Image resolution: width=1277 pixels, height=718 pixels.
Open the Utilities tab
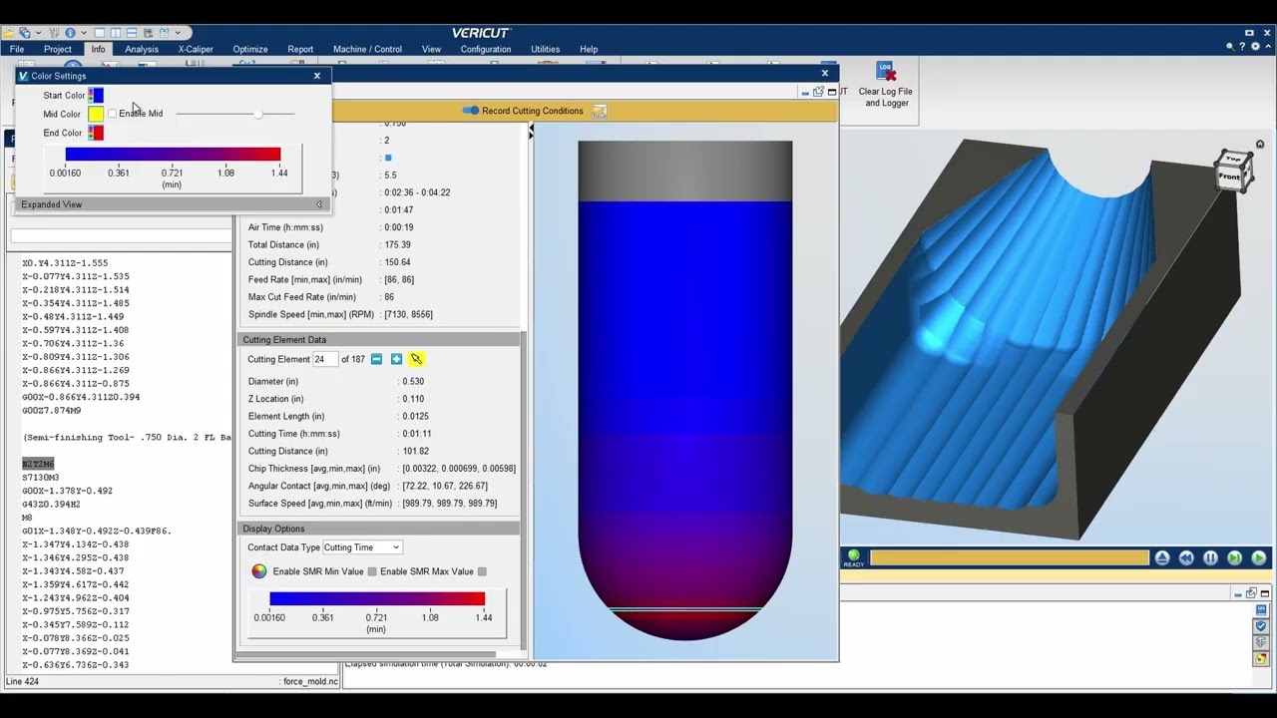[x=545, y=49]
